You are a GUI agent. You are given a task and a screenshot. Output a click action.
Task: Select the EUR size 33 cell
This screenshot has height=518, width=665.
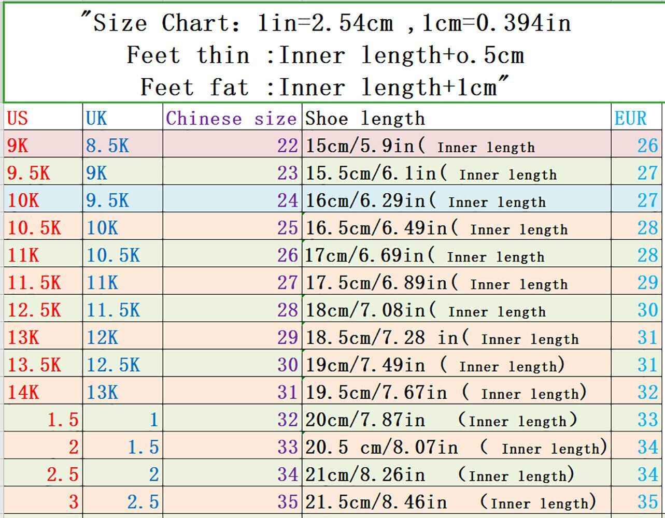[x=636, y=420]
